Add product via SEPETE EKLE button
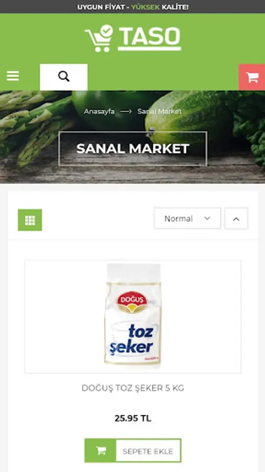The width and height of the screenshot is (265, 472). coord(133,450)
